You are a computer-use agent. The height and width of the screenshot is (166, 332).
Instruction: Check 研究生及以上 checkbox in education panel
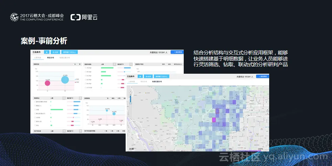point(173,64)
